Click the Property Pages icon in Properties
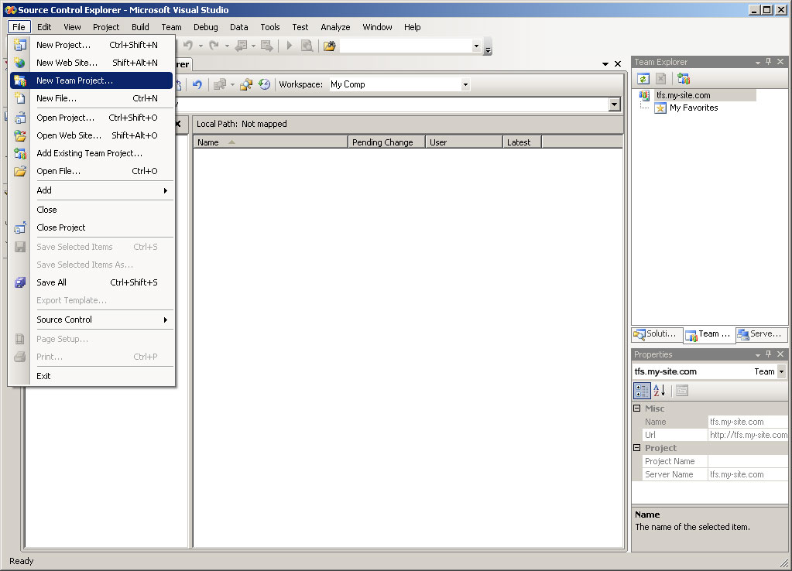 click(682, 390)
